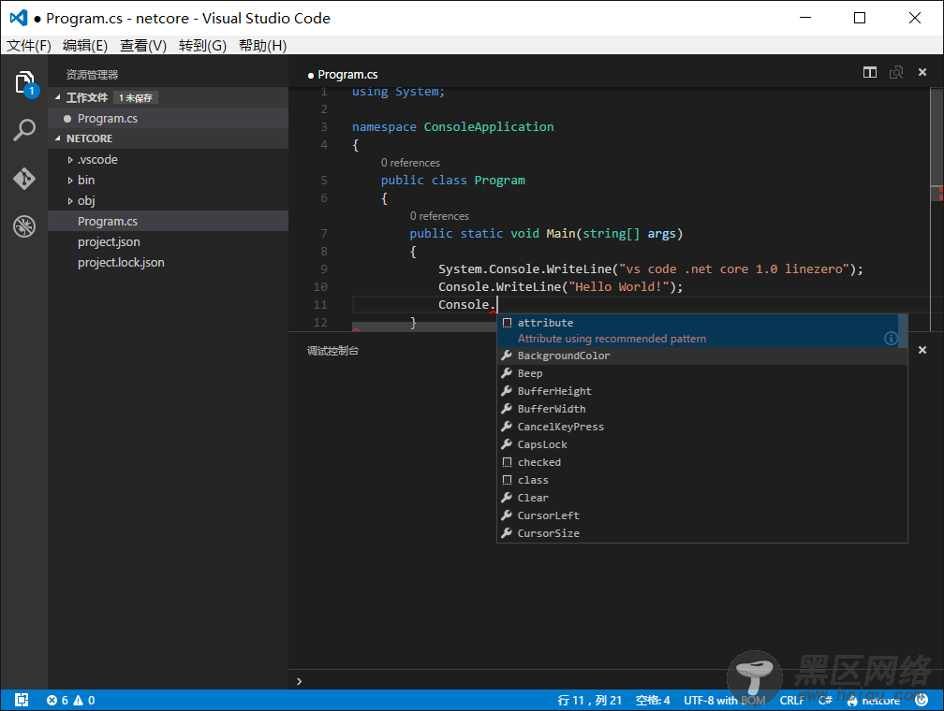Choose CancelKeyPress from suggestions

(x=702, y=427)
